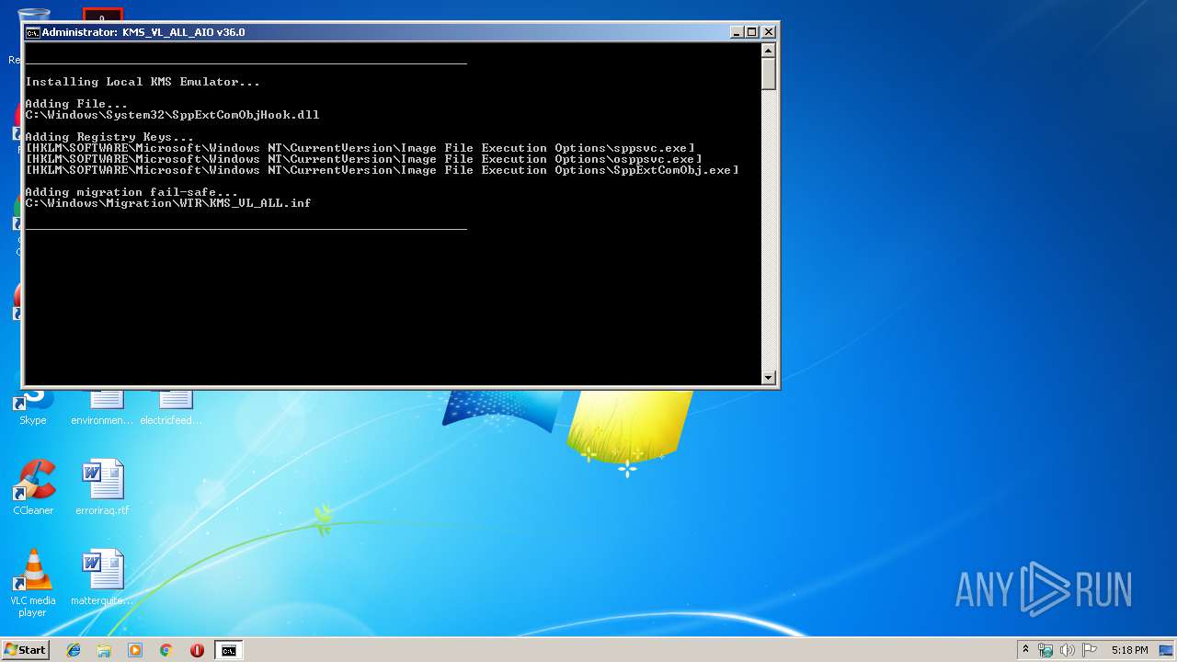Open the command prompt window system menu icon
The width and height of the screenshot is (1177, 662).
(x=32, y=32)
